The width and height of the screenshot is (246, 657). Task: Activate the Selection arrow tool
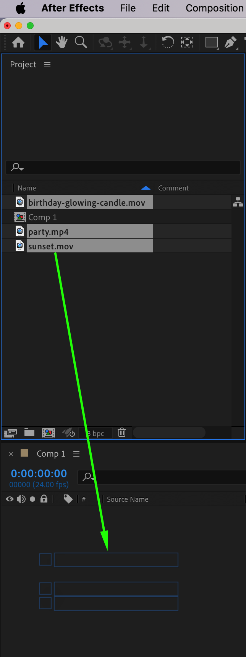[x=43, y=42]
